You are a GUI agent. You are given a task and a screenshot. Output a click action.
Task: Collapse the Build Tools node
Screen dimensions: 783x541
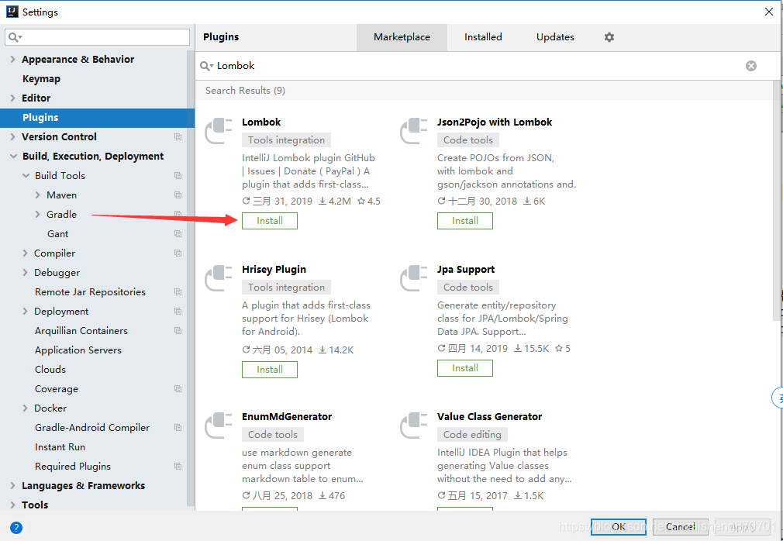click(x=26, y=176)
